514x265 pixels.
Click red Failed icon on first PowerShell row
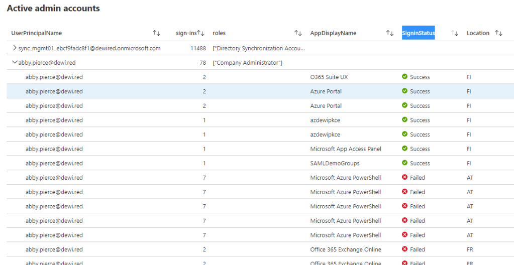click(404, 178)
